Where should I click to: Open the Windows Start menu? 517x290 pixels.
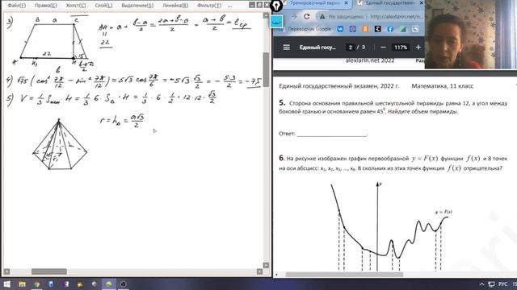[6, 284]
